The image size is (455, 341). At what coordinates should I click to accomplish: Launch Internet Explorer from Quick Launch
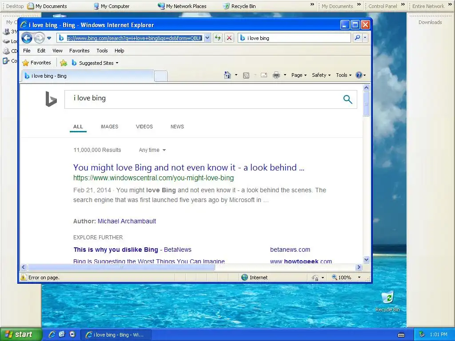[x=52, y=334]
